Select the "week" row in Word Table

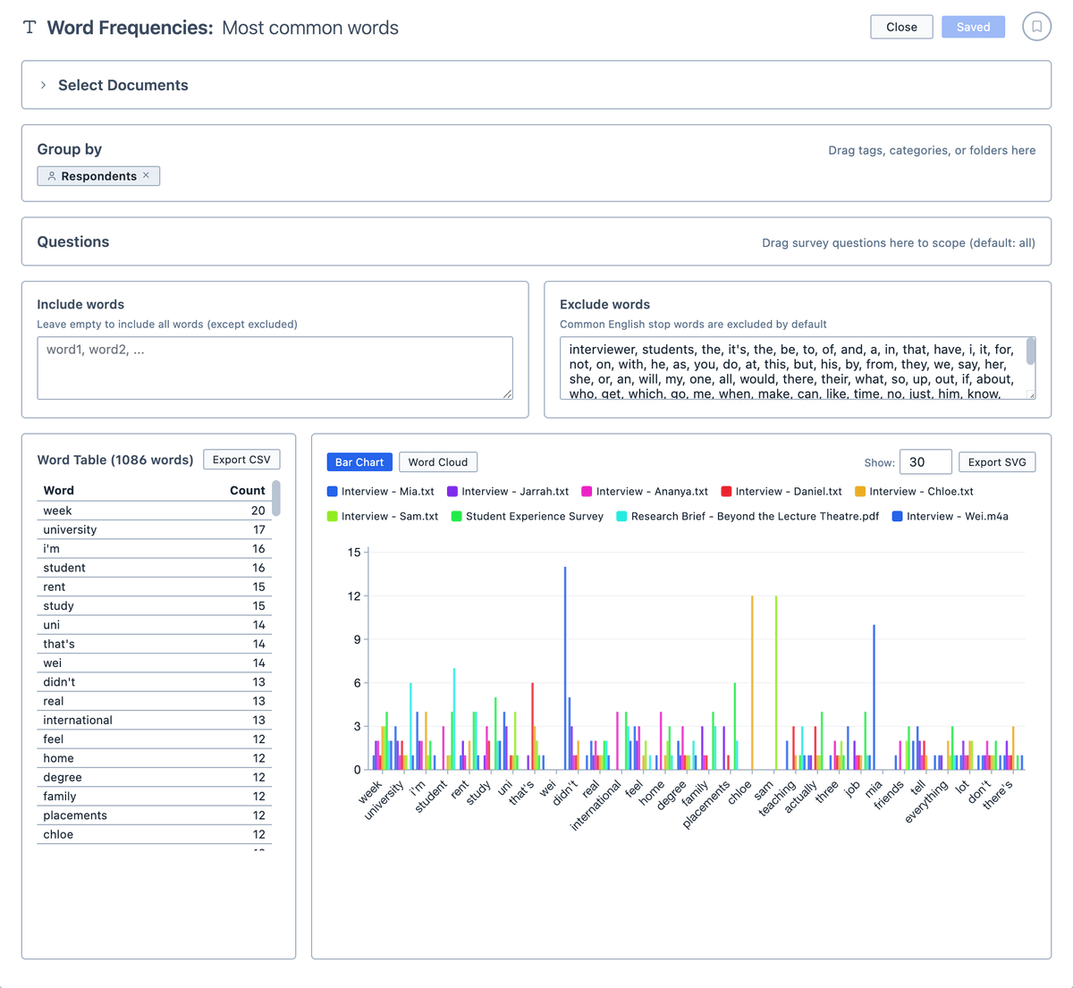click(x=154, y=511)
